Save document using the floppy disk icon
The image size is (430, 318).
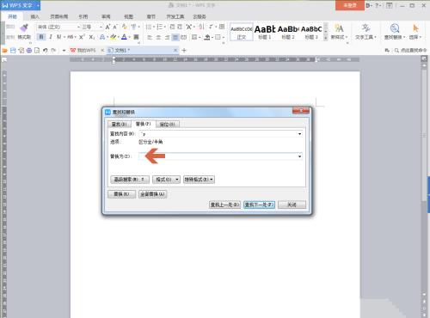click(x=13, y=51)
